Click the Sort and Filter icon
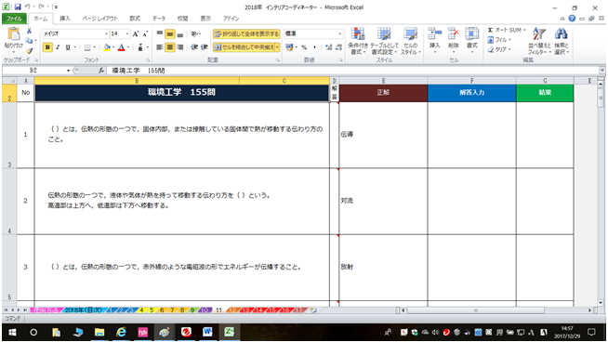Viewport: 608px width, 342px height. pos(539,41)
